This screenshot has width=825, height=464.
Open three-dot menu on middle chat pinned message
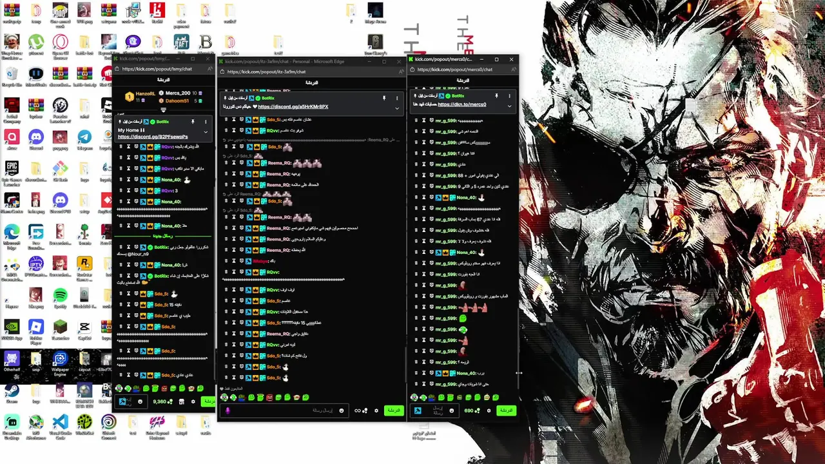coord(397,98)
